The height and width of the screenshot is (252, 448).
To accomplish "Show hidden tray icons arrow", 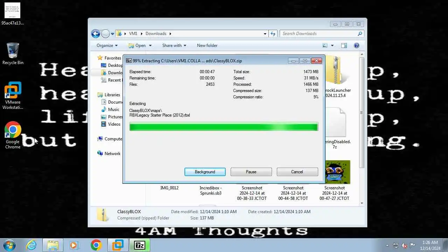I will 387,245.
